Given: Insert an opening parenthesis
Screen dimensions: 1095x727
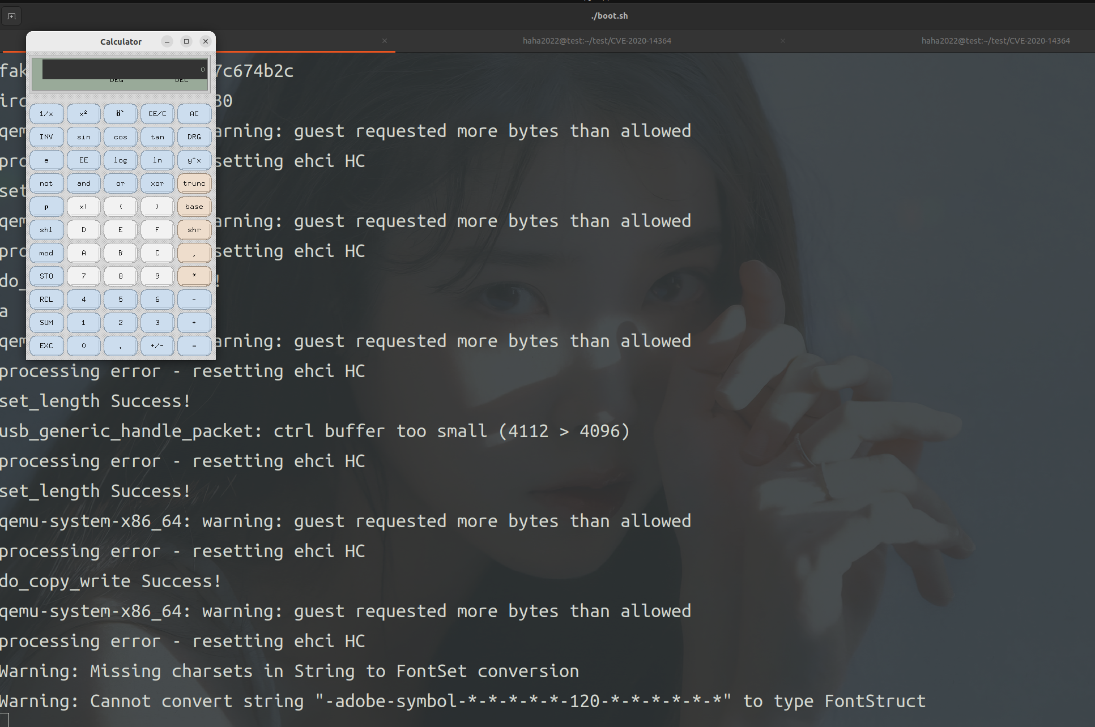Looking at the screenshot, I should [x=120, y=207].
